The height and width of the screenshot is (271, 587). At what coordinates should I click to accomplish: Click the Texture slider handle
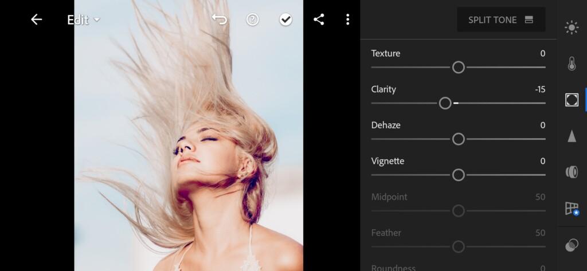click(x=458, y=68)
